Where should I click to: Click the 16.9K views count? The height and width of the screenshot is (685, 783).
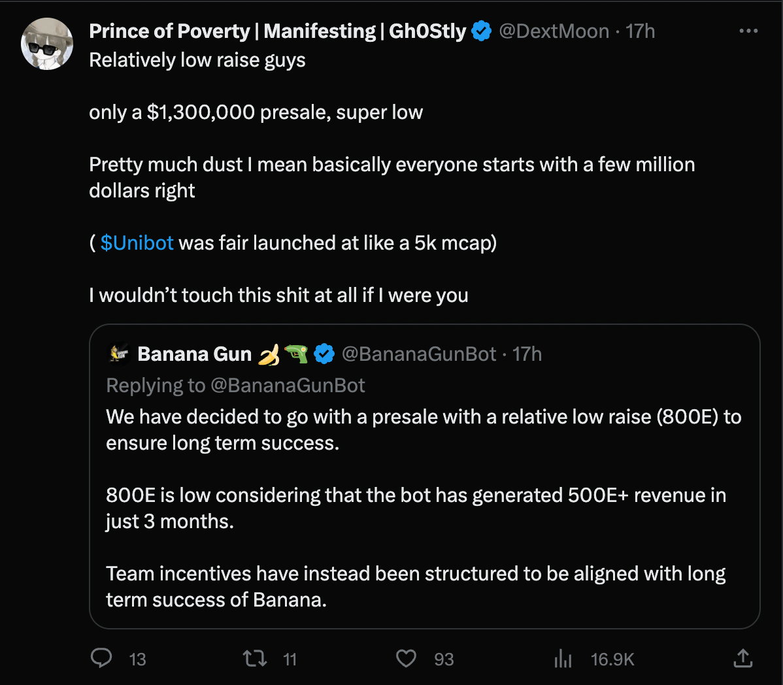coord(612,660)
